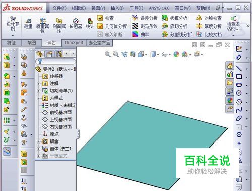Open 剖面属性 section properties tool
The height and width of the screenshot is (191, 252).
tap(59, 26)
